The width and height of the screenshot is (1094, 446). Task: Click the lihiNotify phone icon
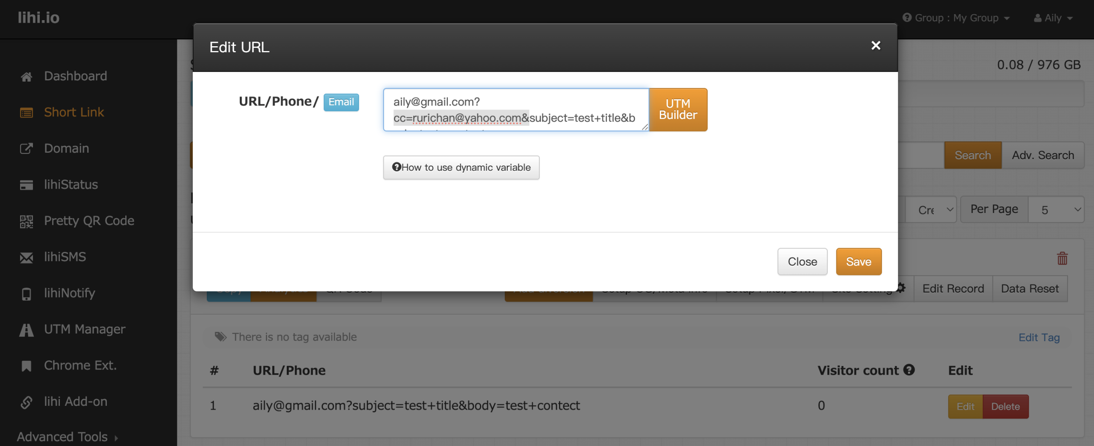pos(26,294)
